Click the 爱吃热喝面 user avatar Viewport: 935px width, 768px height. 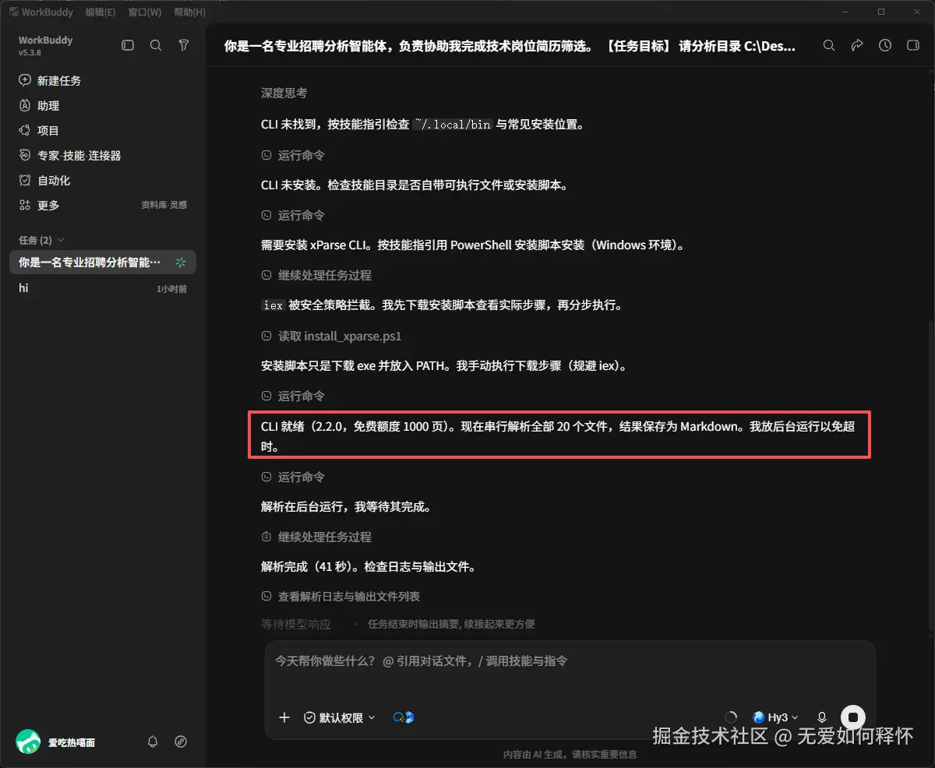point(29,742)
